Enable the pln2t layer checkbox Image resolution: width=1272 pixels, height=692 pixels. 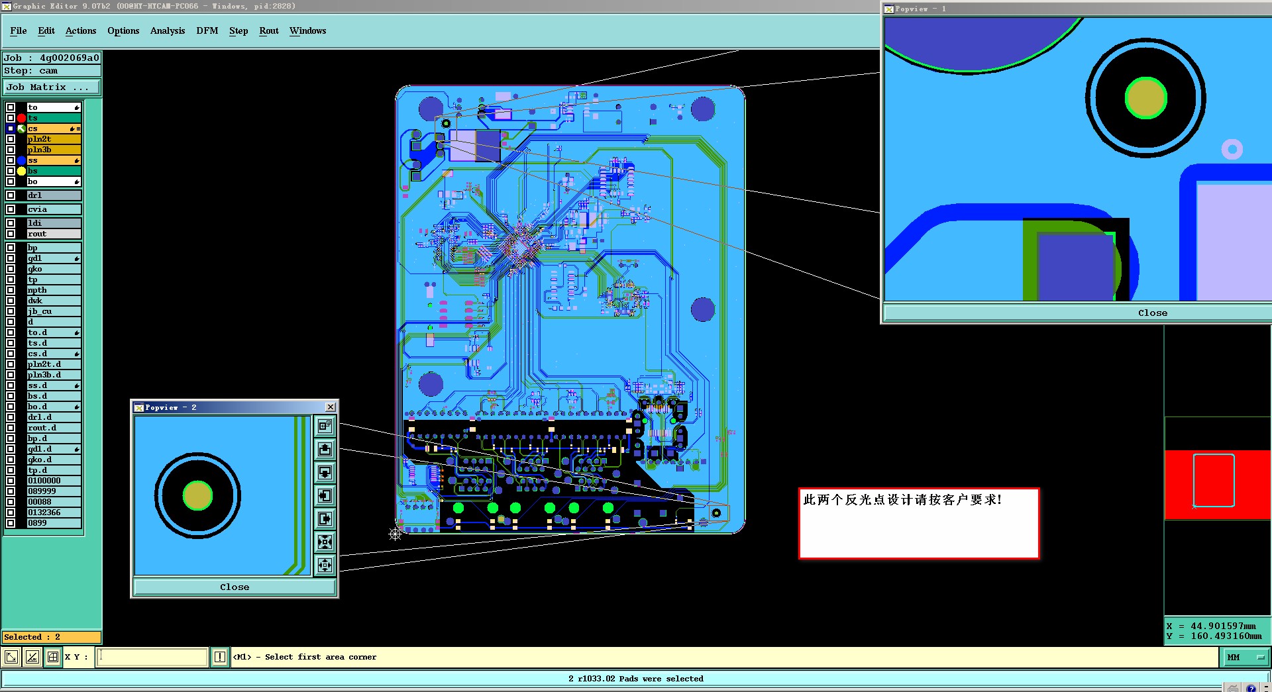(x=11, y=139)
